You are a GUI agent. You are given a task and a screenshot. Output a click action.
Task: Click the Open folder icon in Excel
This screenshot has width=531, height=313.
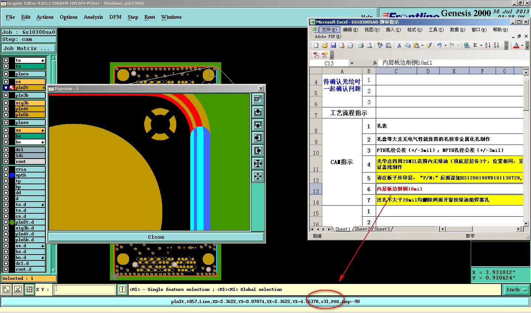324,45
